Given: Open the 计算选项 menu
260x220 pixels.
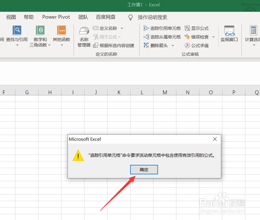Looking at the screenshot, I should [x=252, y=36].
